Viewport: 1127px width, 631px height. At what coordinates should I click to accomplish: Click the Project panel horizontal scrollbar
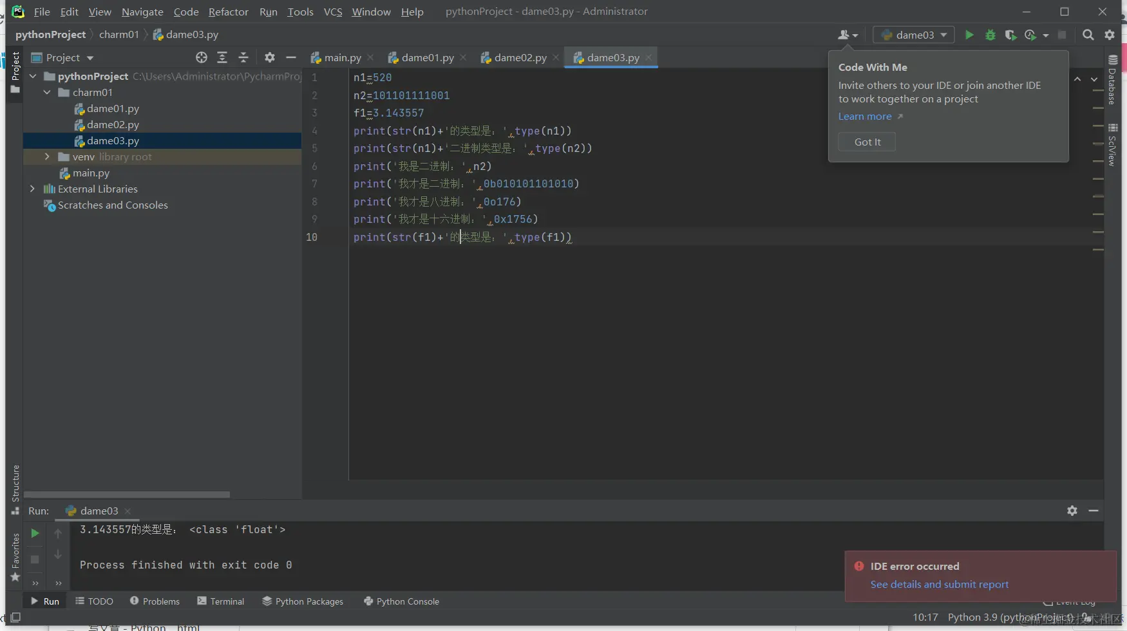coord(126,494)
